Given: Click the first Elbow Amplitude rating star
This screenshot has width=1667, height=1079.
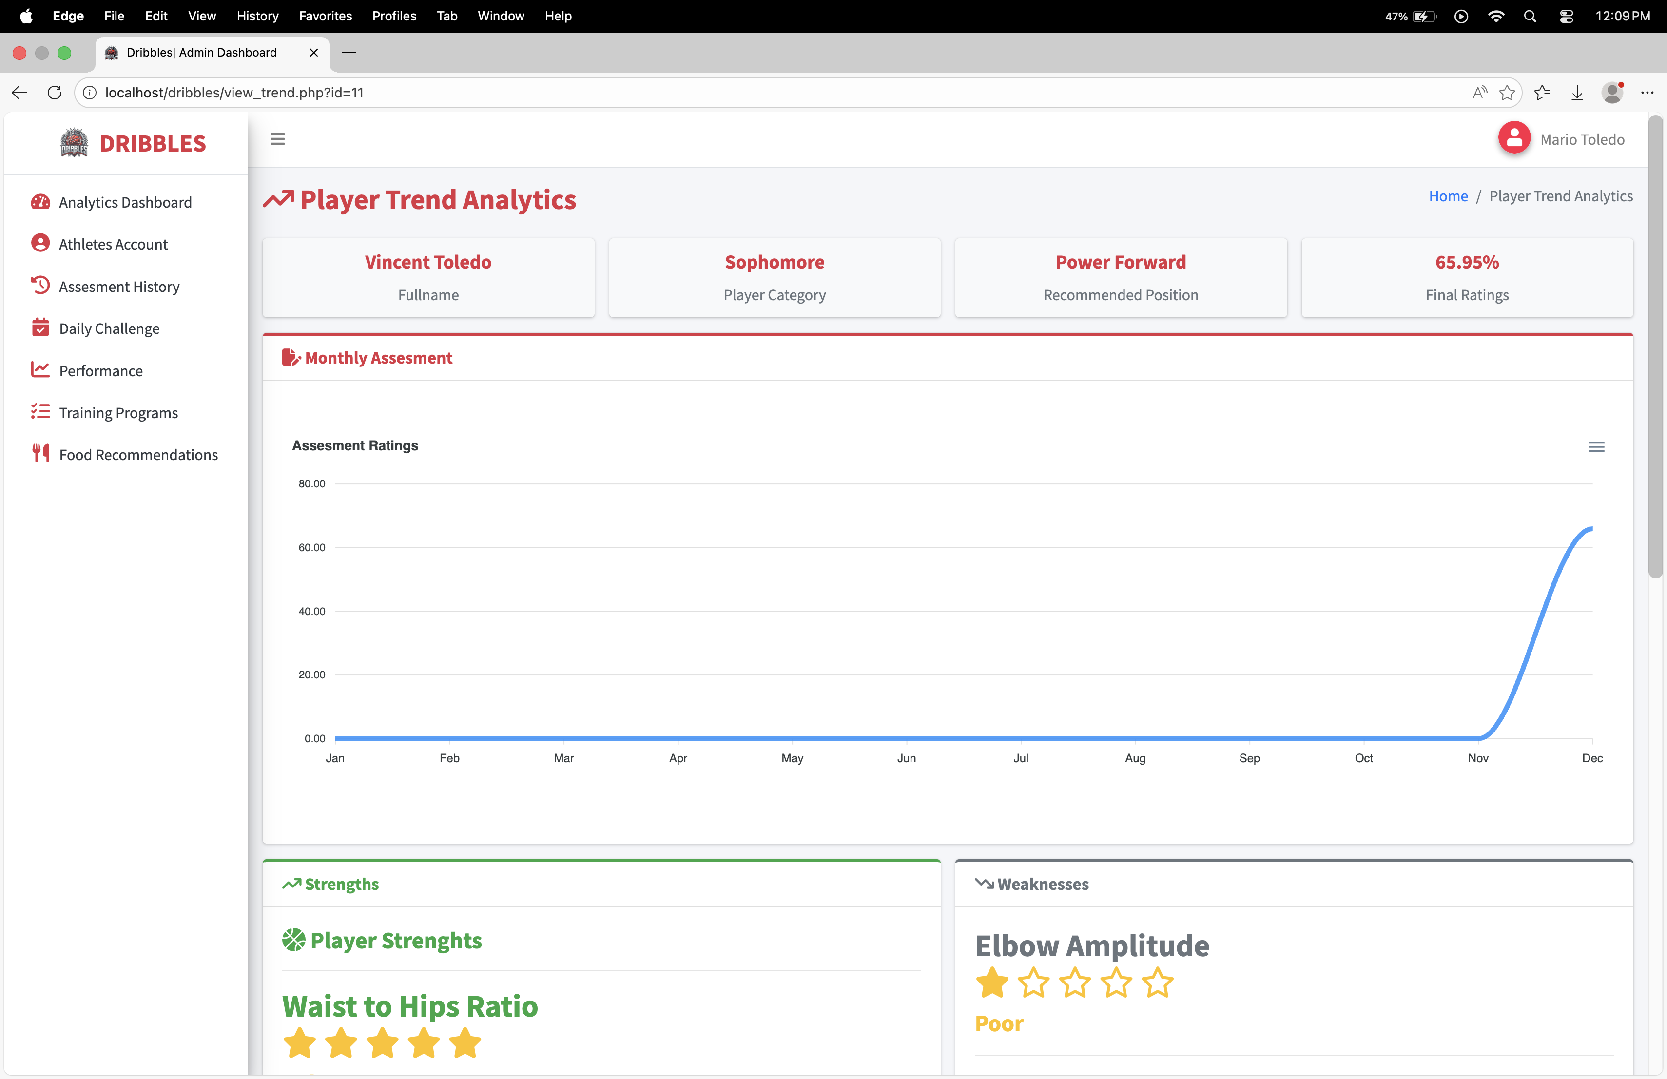Looking at the screenshot, I should tap(992, 983).
